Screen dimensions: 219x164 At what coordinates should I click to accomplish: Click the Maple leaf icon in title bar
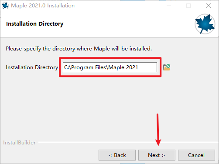[x=5, y=6]
